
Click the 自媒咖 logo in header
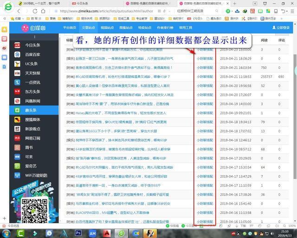pos(32,28)
